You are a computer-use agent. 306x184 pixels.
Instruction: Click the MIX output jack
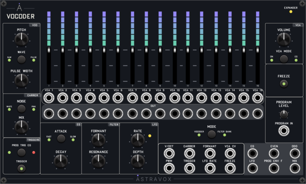tap(295, 168)
